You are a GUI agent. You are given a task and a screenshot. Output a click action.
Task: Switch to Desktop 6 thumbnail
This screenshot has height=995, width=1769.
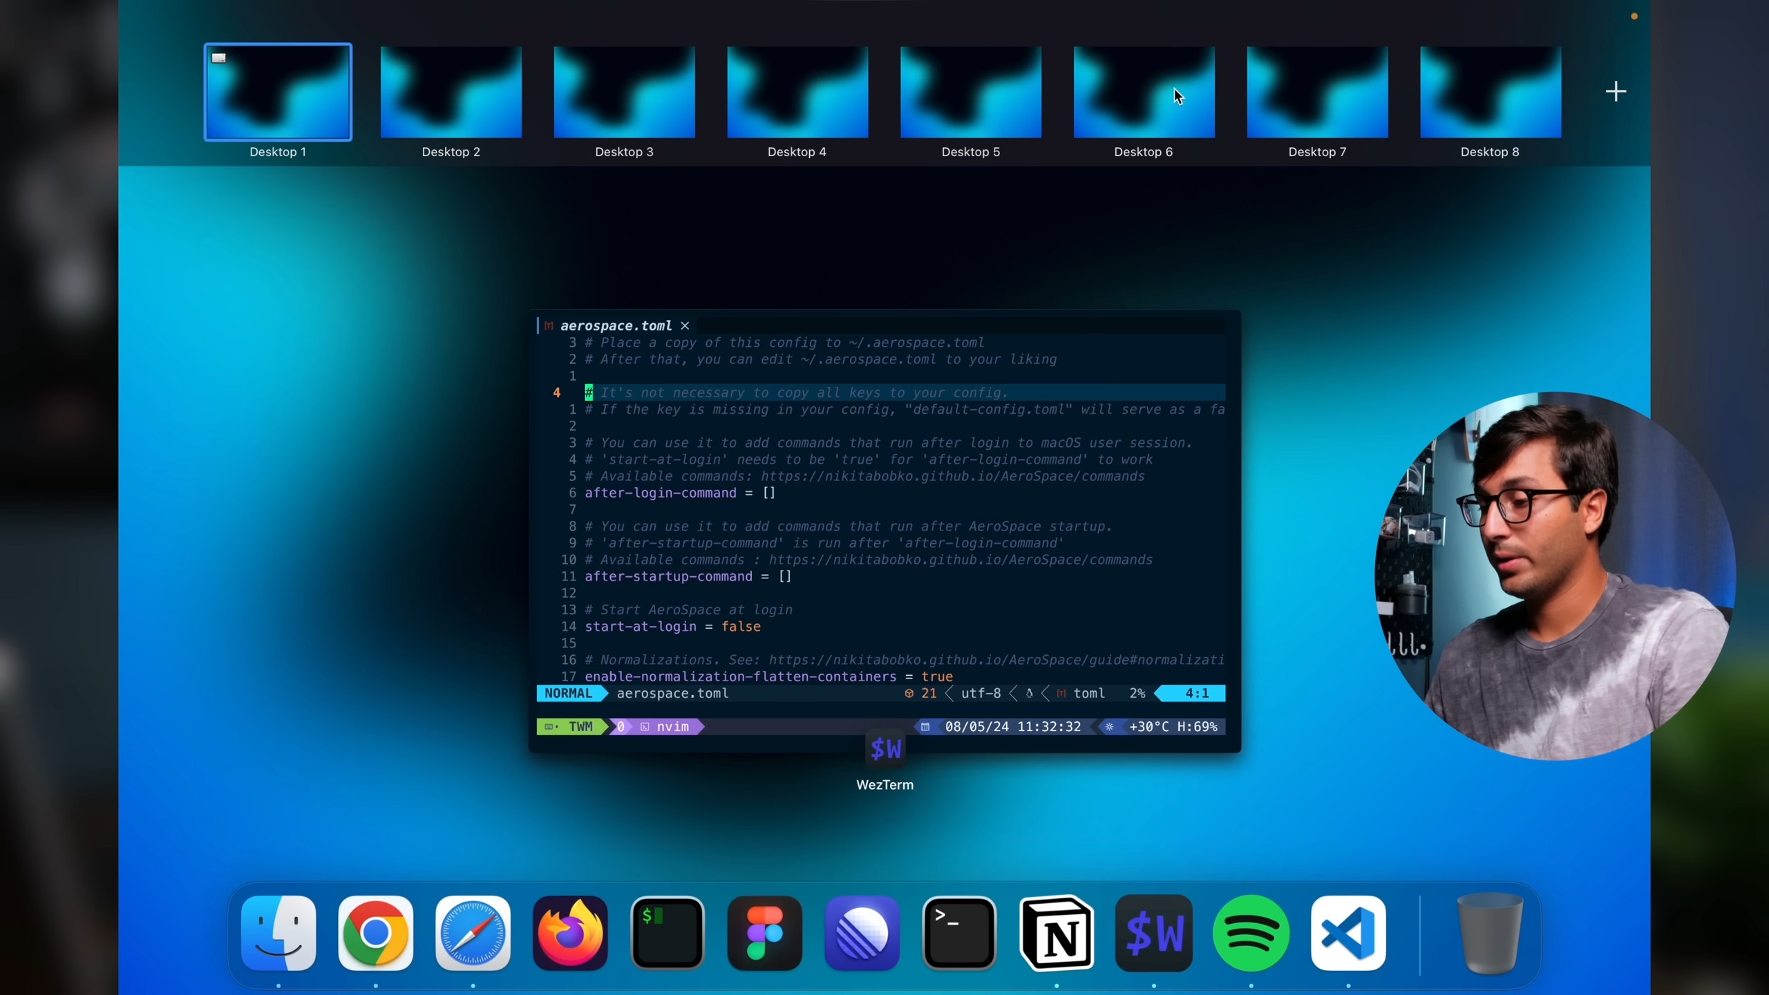1144,92
